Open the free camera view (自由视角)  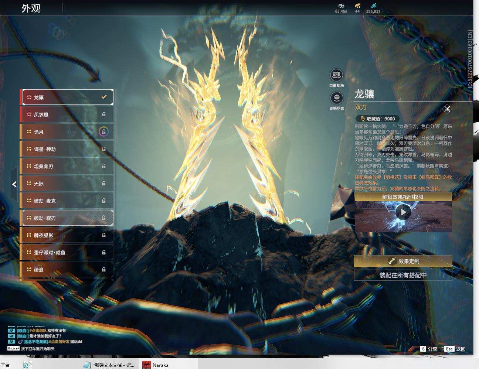336,75
